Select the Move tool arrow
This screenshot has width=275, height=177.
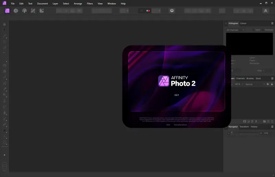[4, 30]
